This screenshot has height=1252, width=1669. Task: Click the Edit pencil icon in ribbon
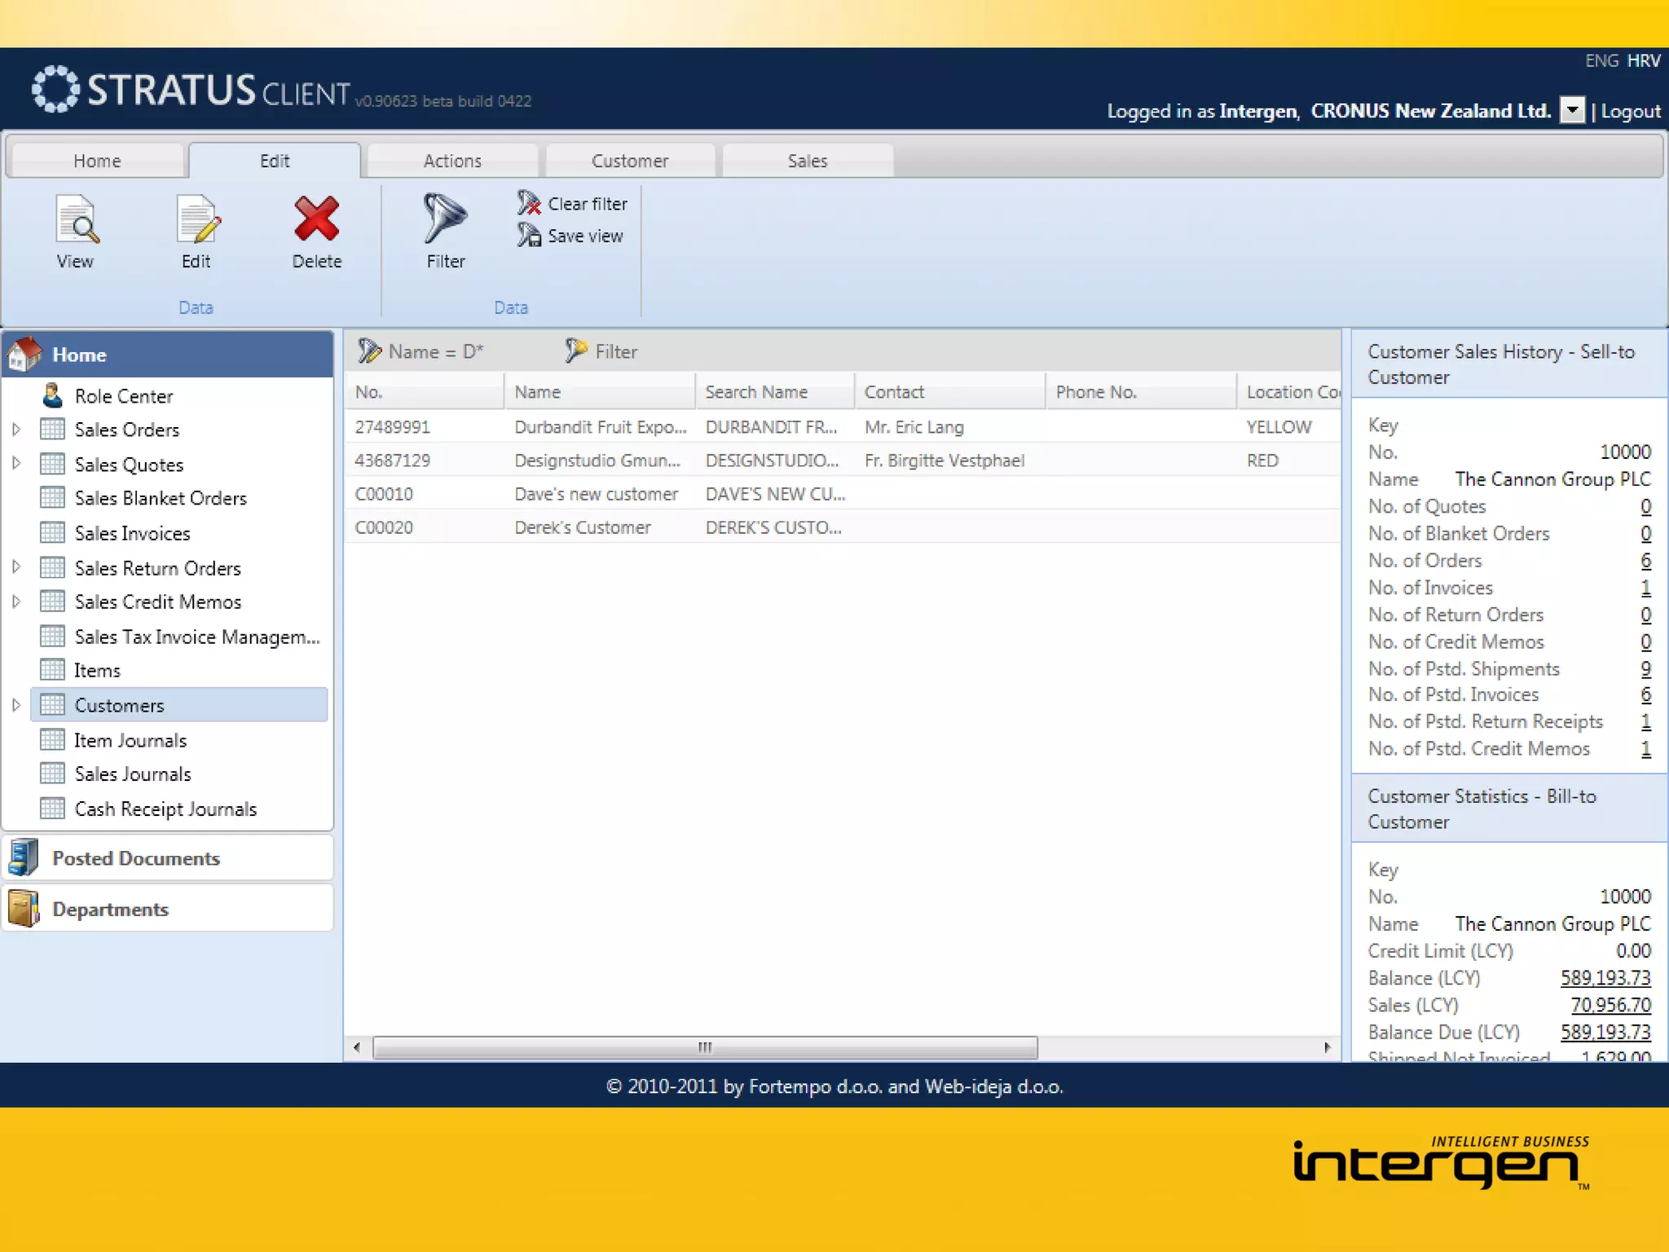(x=197, y=219)
